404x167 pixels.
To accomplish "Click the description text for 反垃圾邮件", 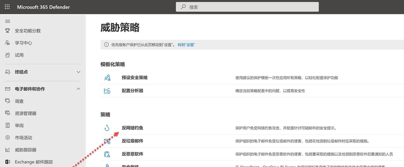I will 302,141.
